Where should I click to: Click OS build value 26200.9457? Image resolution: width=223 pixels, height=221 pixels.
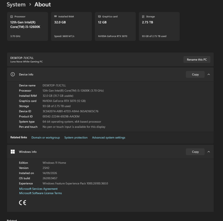50,178
